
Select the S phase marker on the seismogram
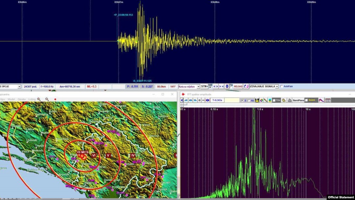click(142, 81)
